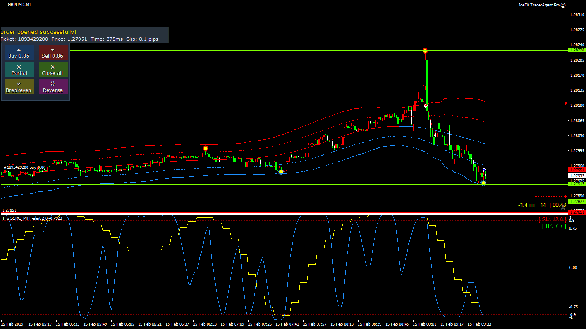Select order label #1893429200 buy 0.86
Image resolution: width=586 pixels, height=329 pixels.
point(25,167)
